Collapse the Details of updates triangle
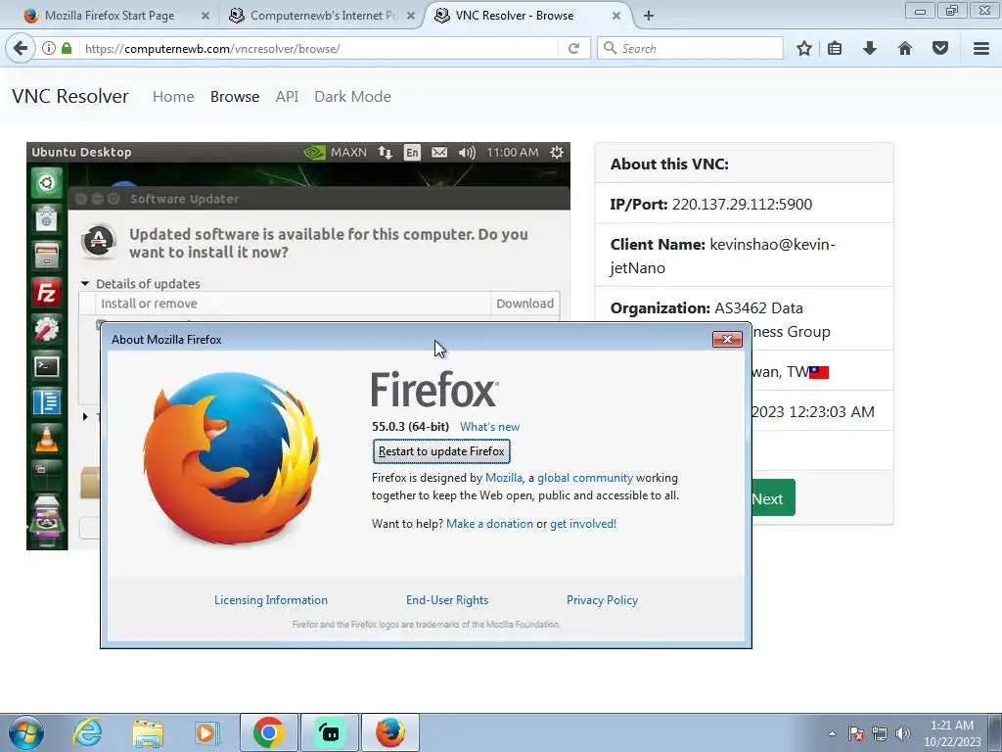 (x=85, y=283)
